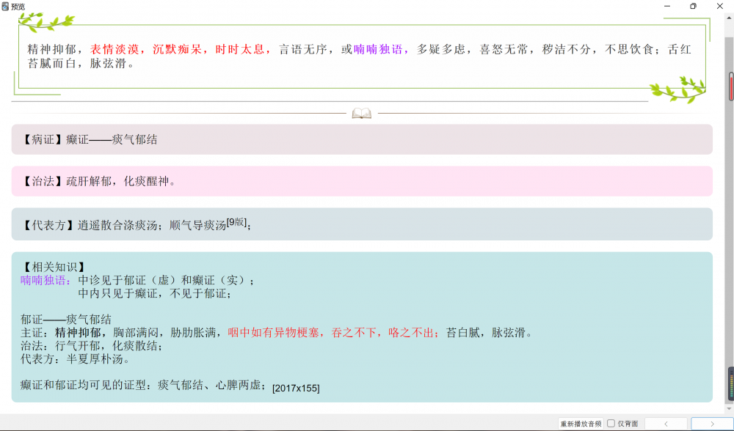Viewport: 734px width, 431px height.
Task: Click red text 时时太息
Action: tap(240, 50)
